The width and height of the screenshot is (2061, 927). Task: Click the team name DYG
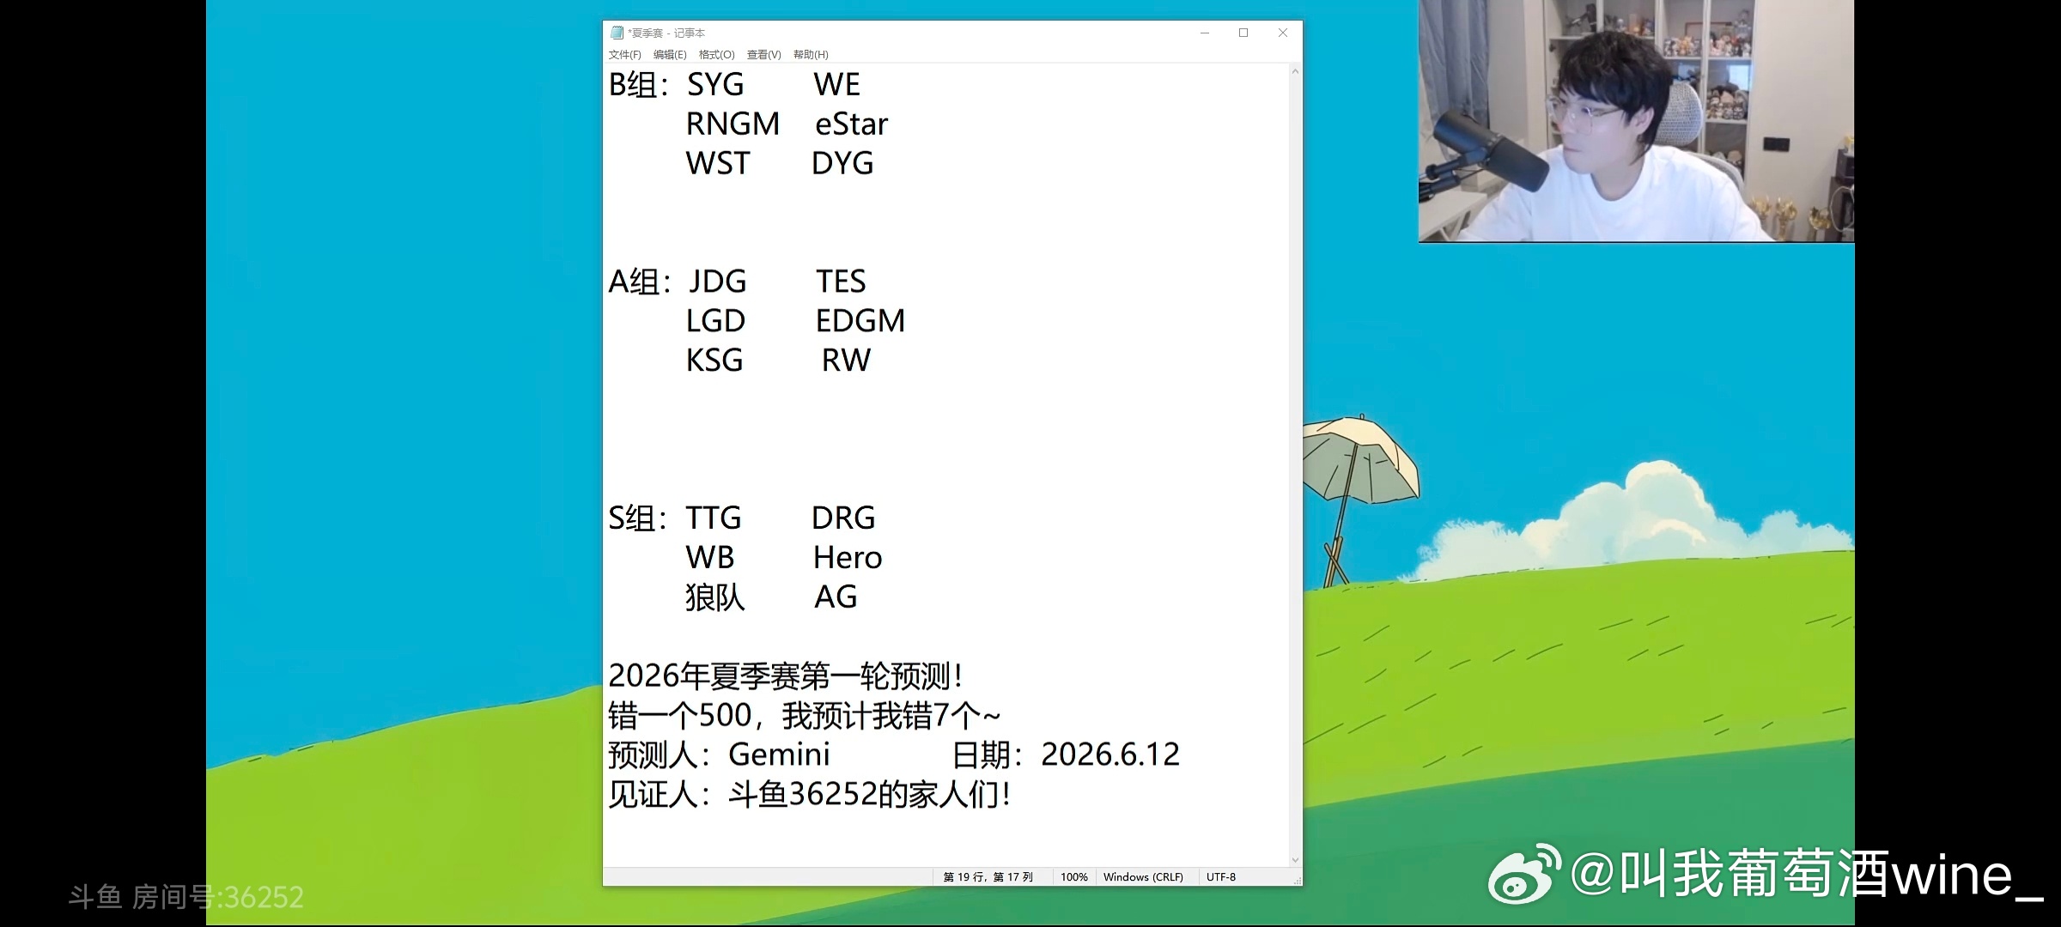point(842,164)
